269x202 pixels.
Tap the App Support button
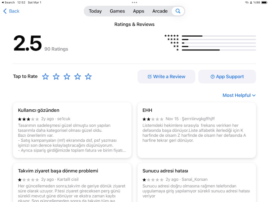point(227,77)
